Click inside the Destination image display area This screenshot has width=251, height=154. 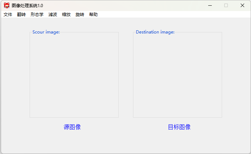click(x=178, y=76)
